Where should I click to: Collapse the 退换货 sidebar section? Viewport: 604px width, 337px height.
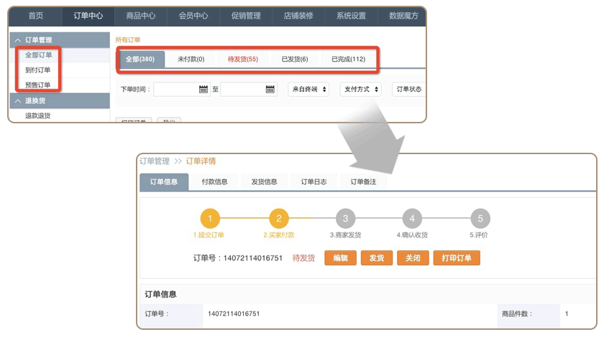[17, 101]
